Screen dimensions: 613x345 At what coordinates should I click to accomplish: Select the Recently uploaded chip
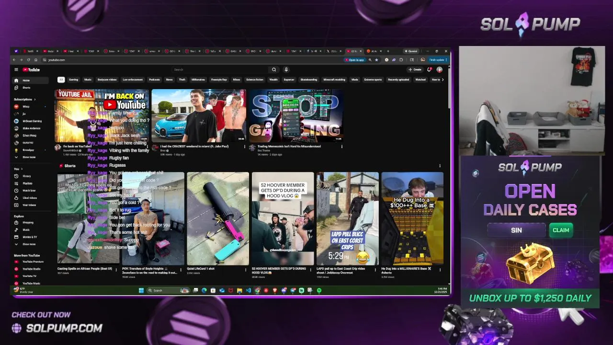pos(398,80)
